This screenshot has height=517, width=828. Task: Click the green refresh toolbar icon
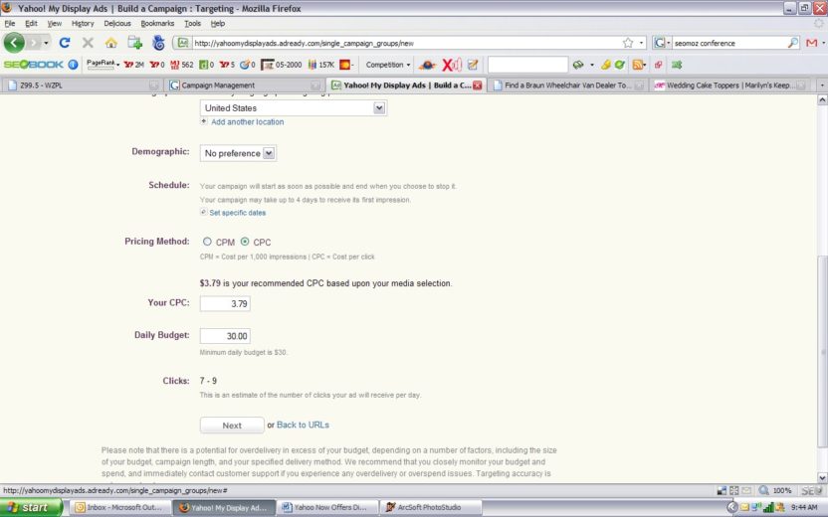(619, 65)
